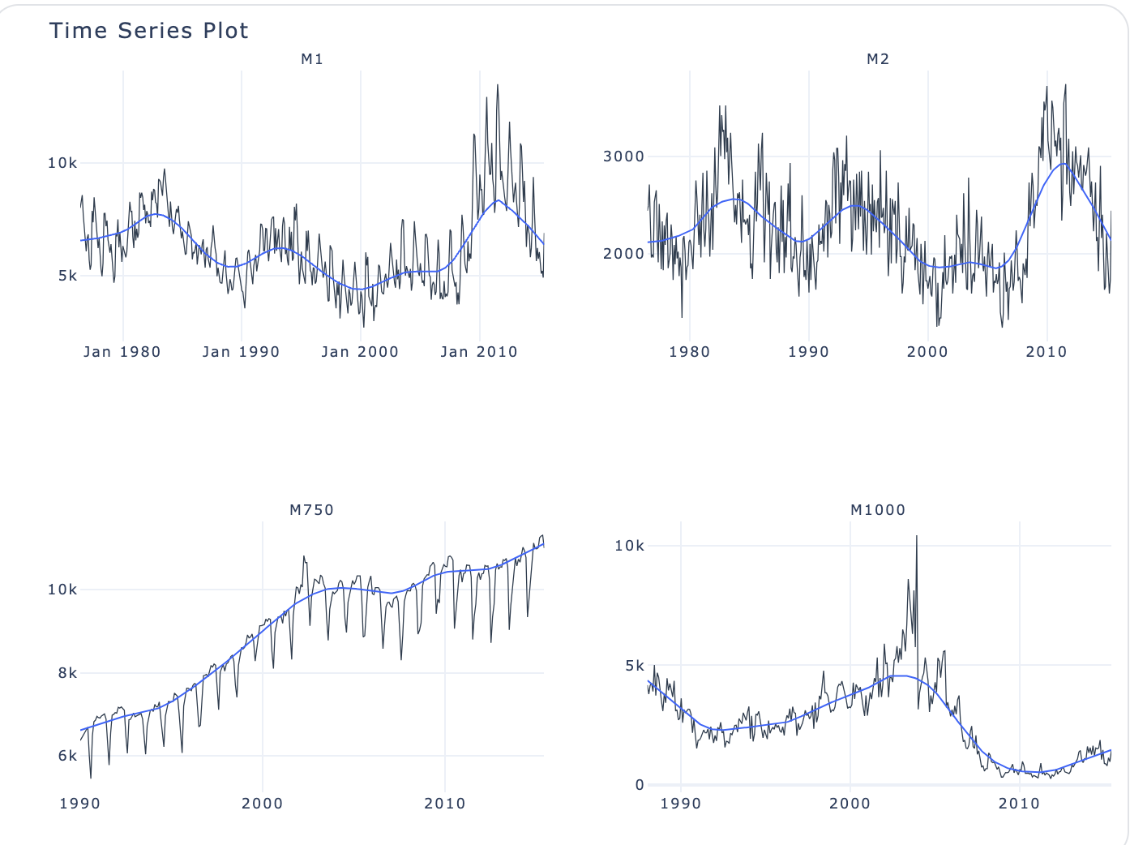Viewport: 1130px width, 845px height.
Task: Select the M2 subplot title
Action: (878, 59)
